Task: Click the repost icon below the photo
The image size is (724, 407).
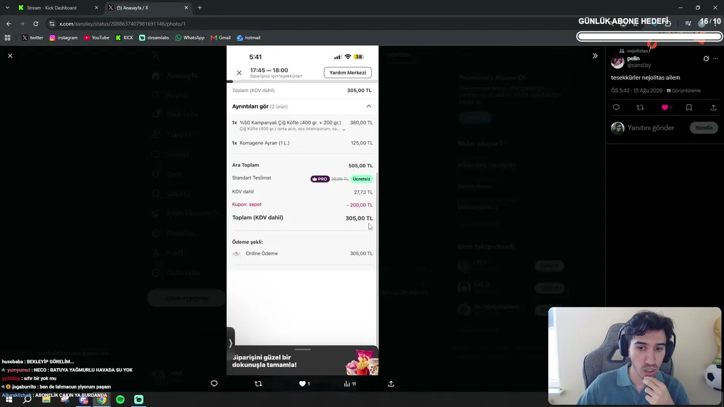Action: [258, 384]
